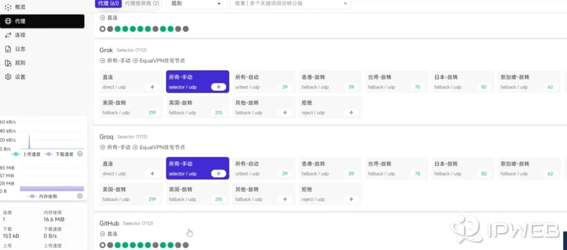Test latency bolt on Groq 其他-故转 card
The image size is (567, 250).
285,199
